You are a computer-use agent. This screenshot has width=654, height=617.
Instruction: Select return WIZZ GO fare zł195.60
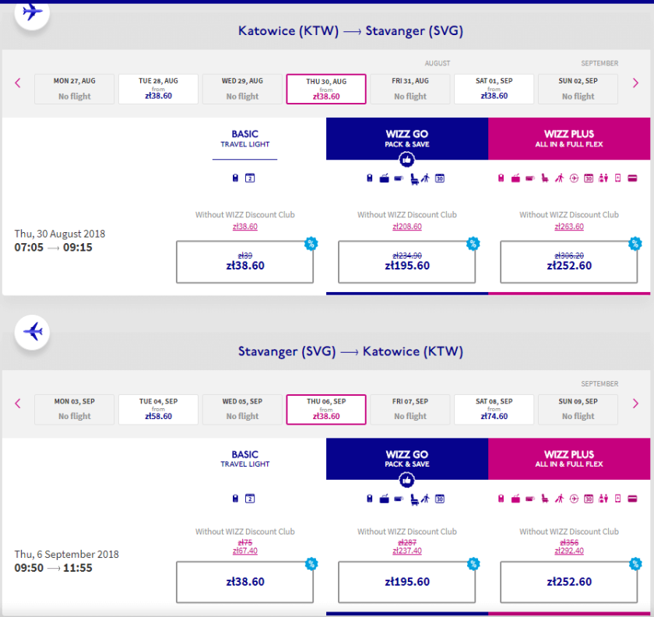coord(406,581)
